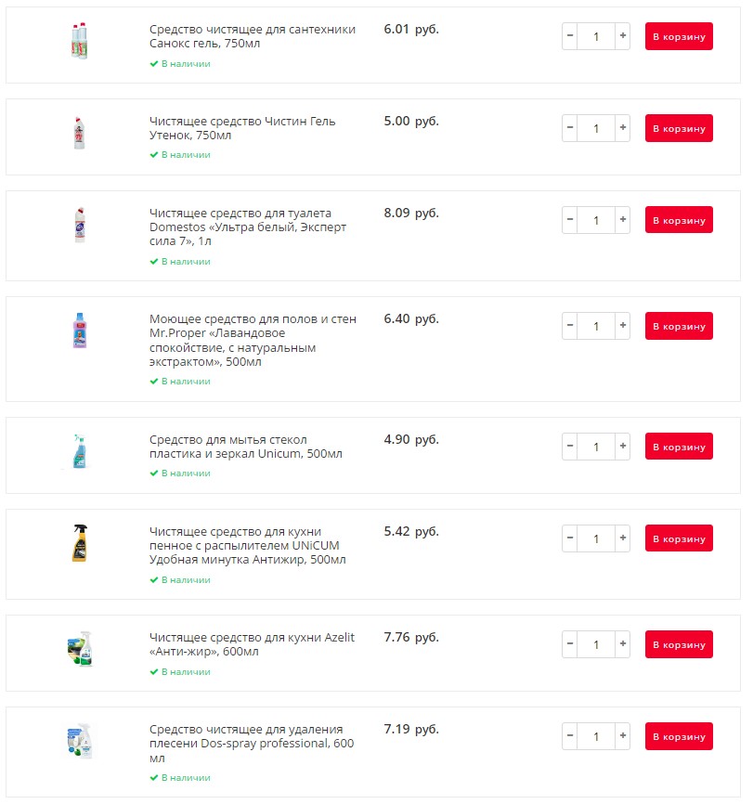Focus quantity field for Dos-spray professional

[x=596, y=736]
